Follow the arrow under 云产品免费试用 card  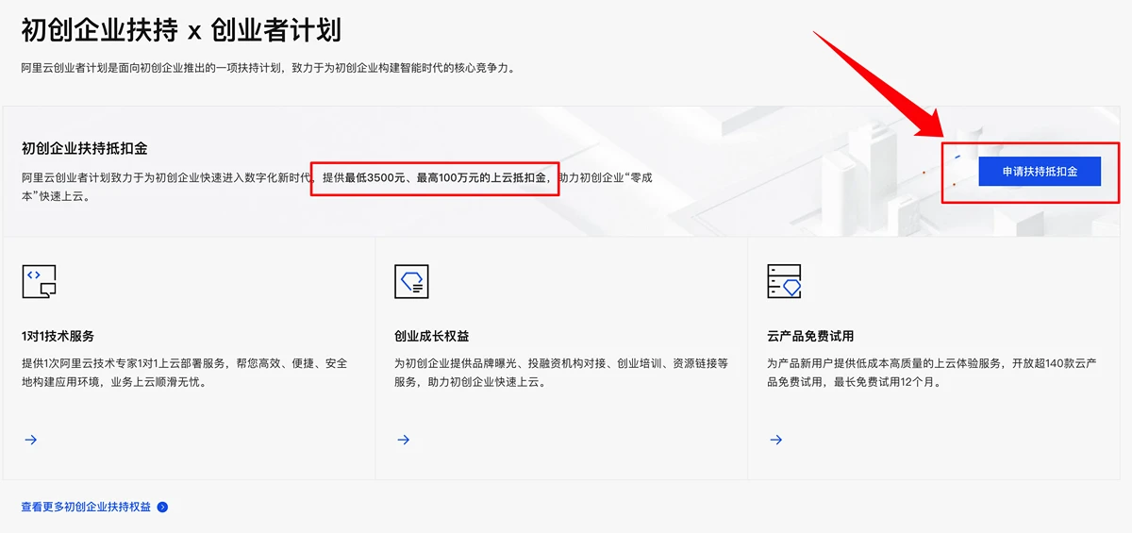(x=775, y=440)
